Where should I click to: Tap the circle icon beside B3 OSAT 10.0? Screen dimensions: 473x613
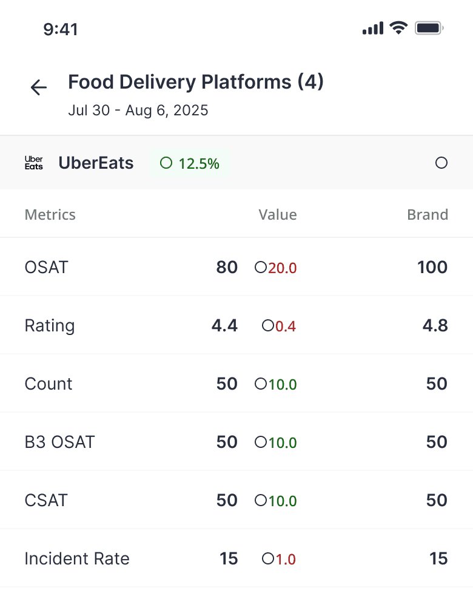coord(261,442)
